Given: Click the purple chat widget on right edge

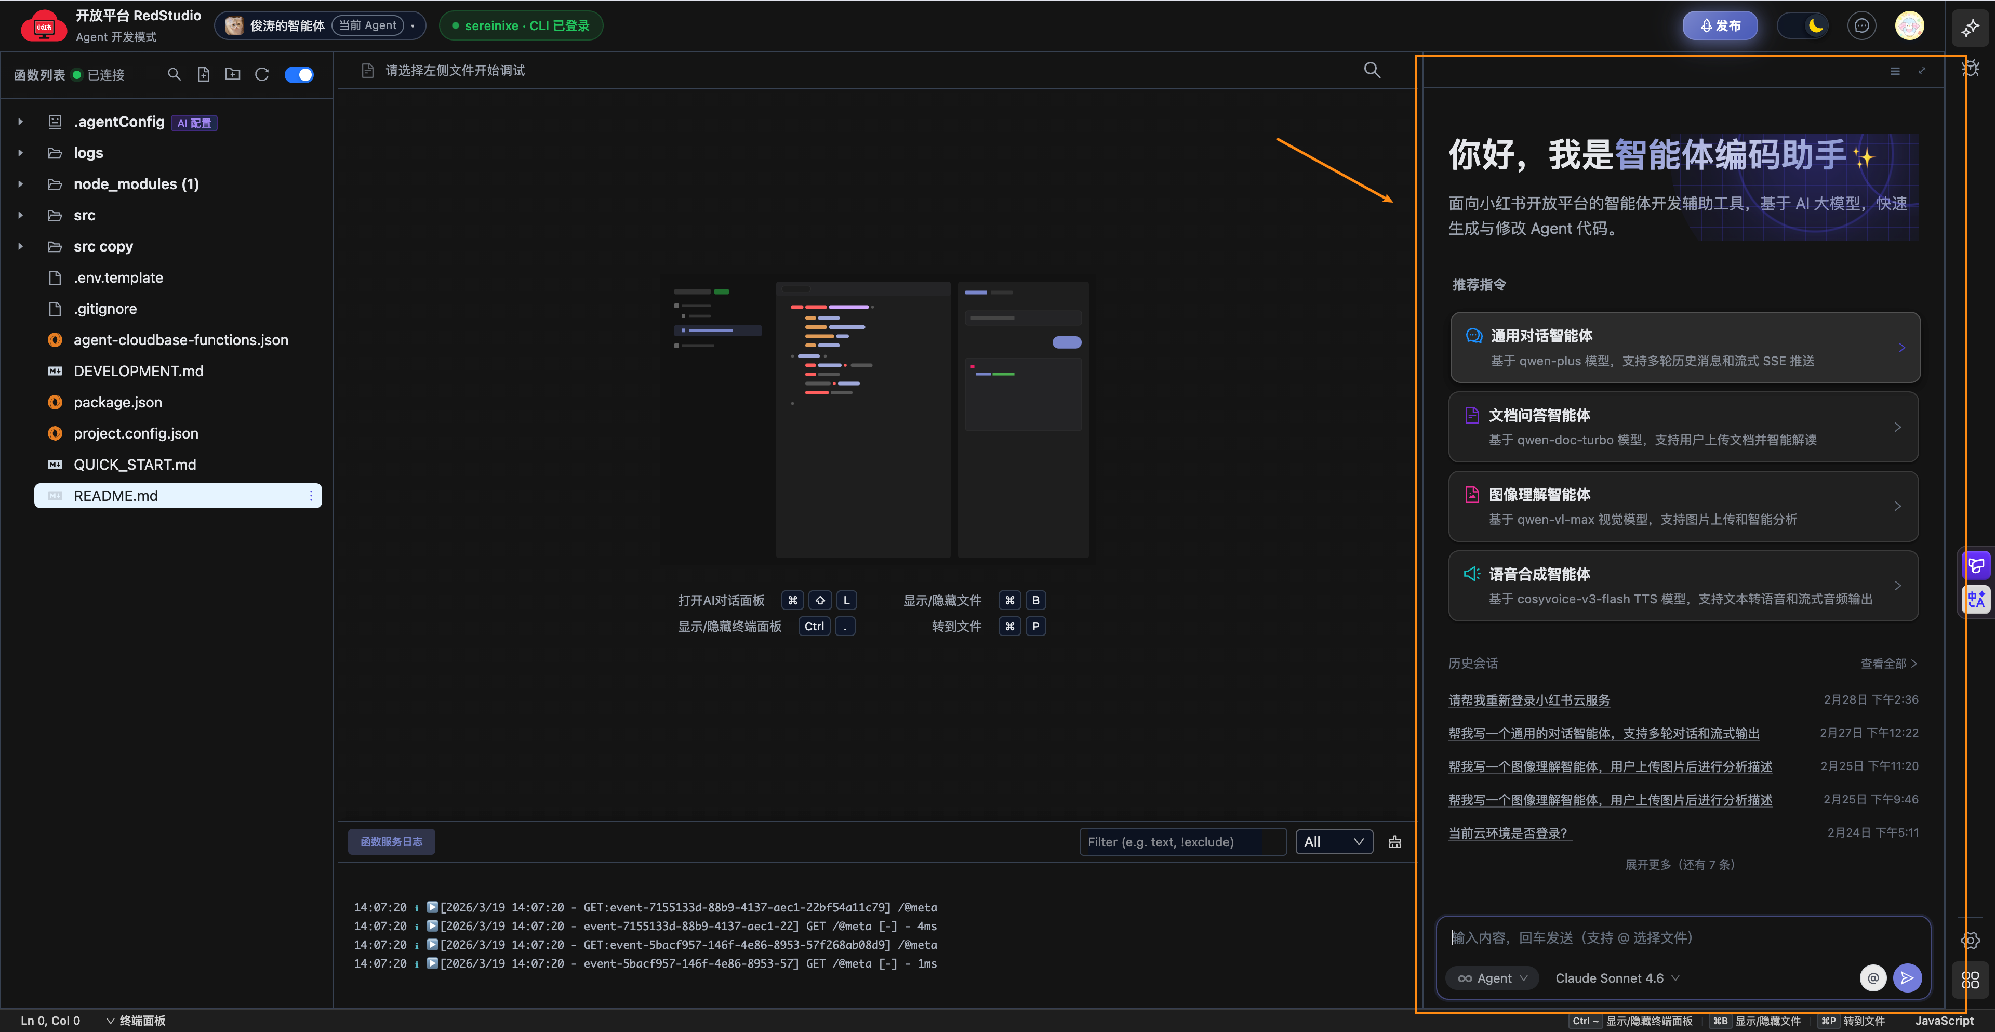Looking at the screenshot, I should (1977, 565).
